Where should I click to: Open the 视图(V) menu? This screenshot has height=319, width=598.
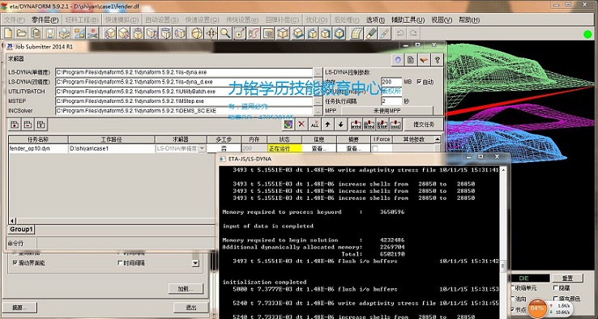pos(442,20)
